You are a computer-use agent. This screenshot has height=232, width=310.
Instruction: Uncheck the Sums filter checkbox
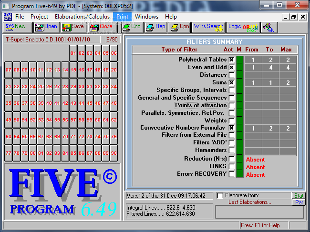pyautogui.click(x=231, y=82)
